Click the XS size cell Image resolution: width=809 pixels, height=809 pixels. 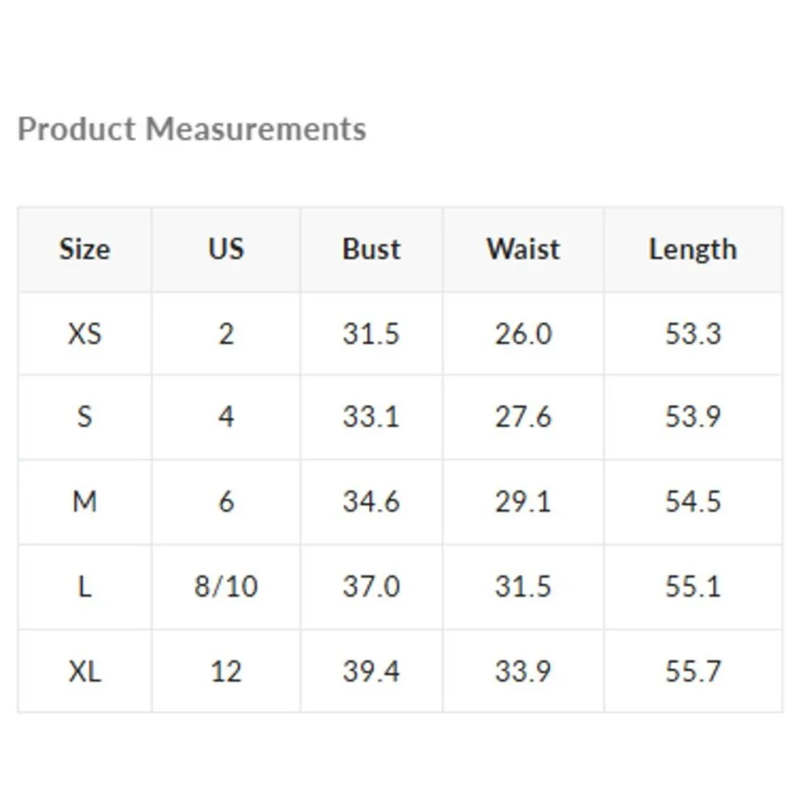click(84, 334)
